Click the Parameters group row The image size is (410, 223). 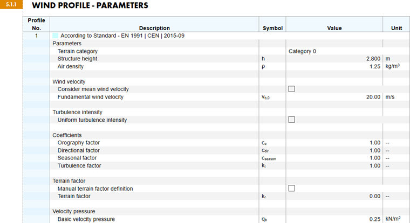point(67,43)
